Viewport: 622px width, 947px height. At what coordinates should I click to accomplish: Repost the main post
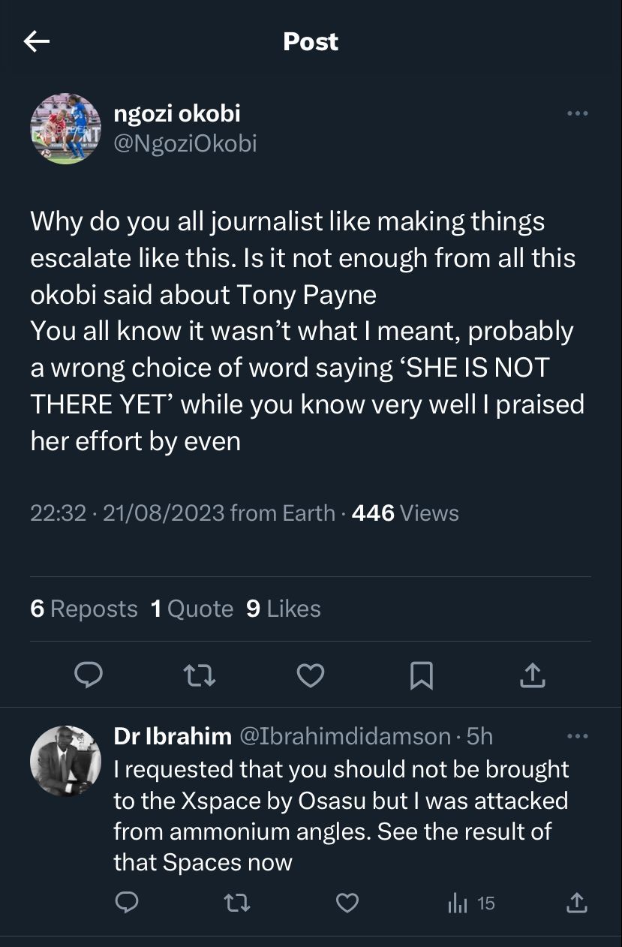coord(200,676)
